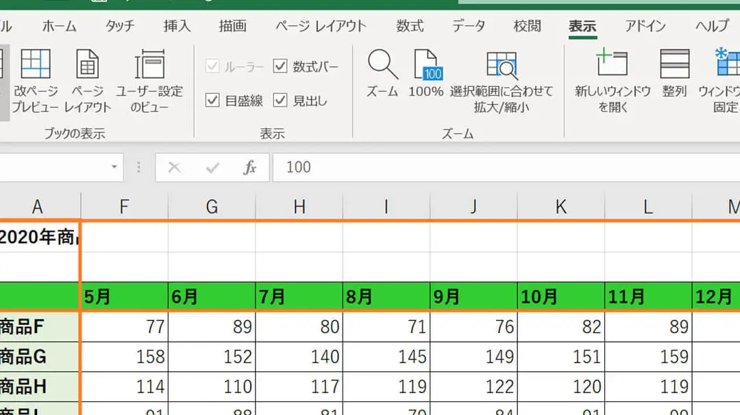Select the green 5月 header cell
This screenshot has width=740, height=415.
(123, 296)
